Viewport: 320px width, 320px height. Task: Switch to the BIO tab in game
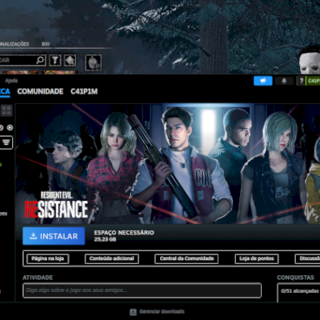(46, 44)
